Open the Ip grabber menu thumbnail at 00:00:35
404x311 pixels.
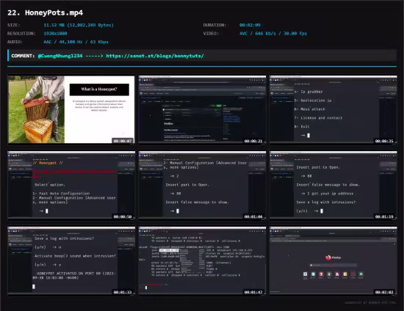(333, 109)
